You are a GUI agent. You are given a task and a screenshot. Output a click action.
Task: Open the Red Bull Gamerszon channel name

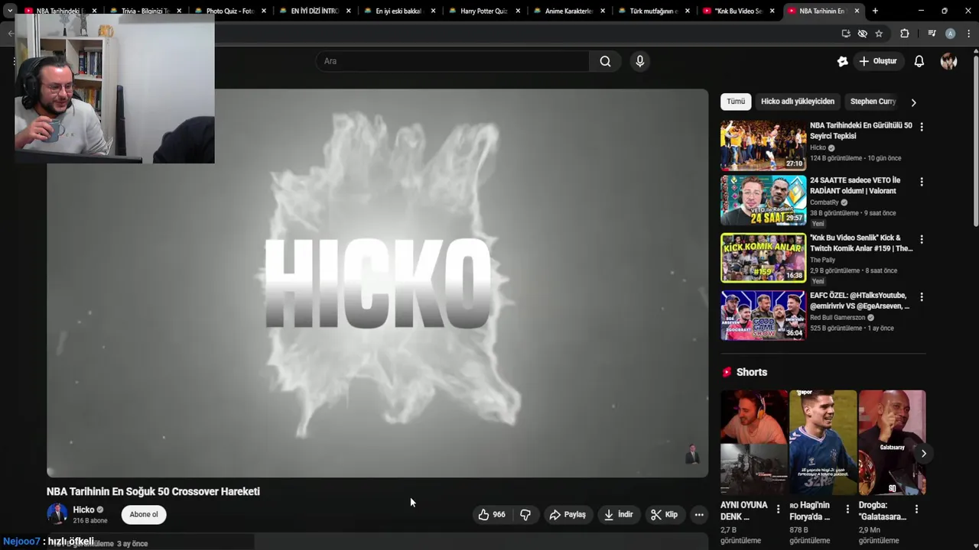point(838,318)
